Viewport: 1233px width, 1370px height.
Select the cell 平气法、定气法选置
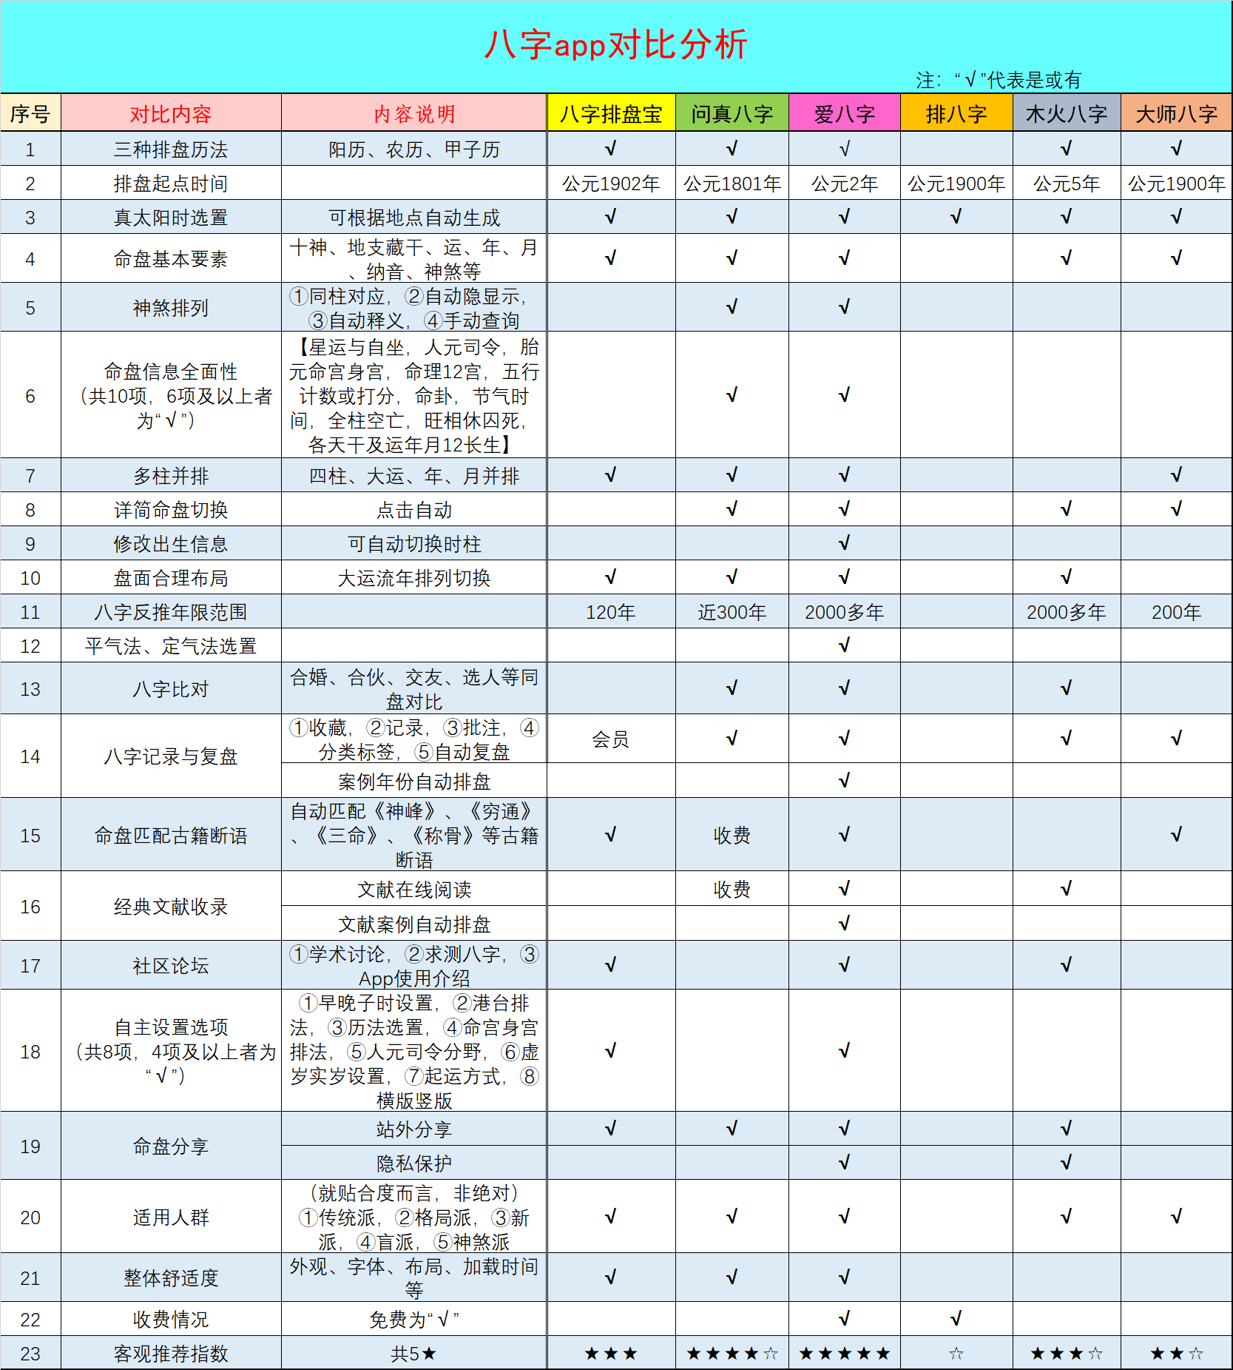(171, 645)
